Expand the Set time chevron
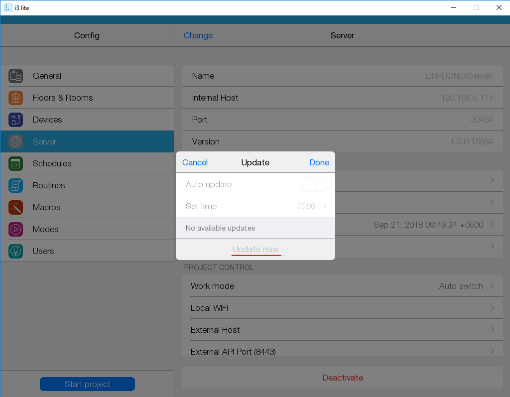 point(324,206)
